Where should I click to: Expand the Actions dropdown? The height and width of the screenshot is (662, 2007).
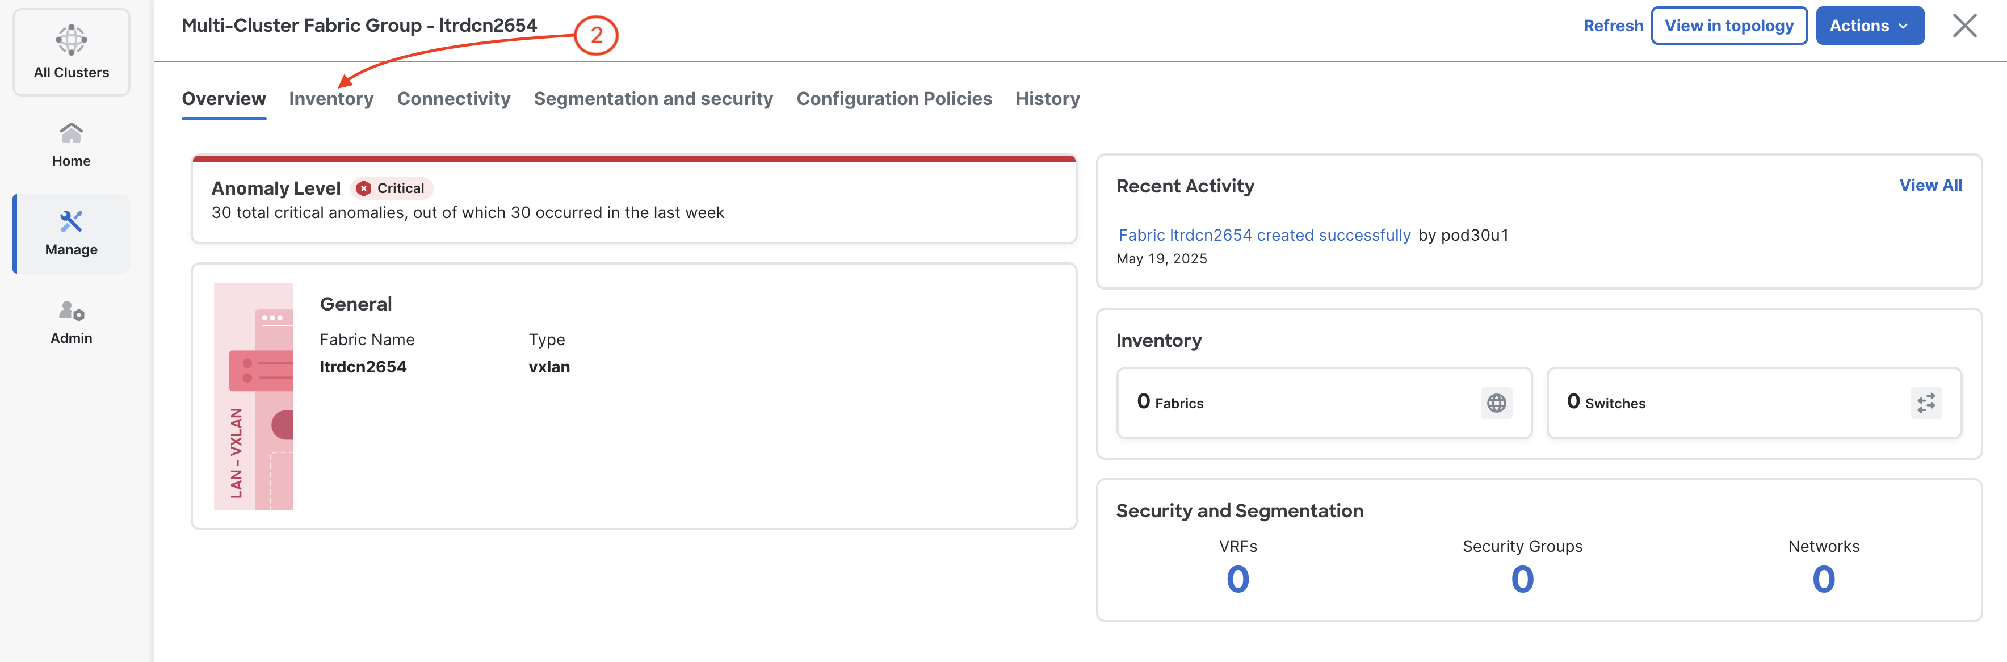coord(1869,26)
